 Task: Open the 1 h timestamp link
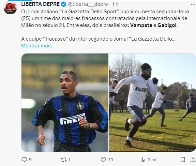click(115, 4)
